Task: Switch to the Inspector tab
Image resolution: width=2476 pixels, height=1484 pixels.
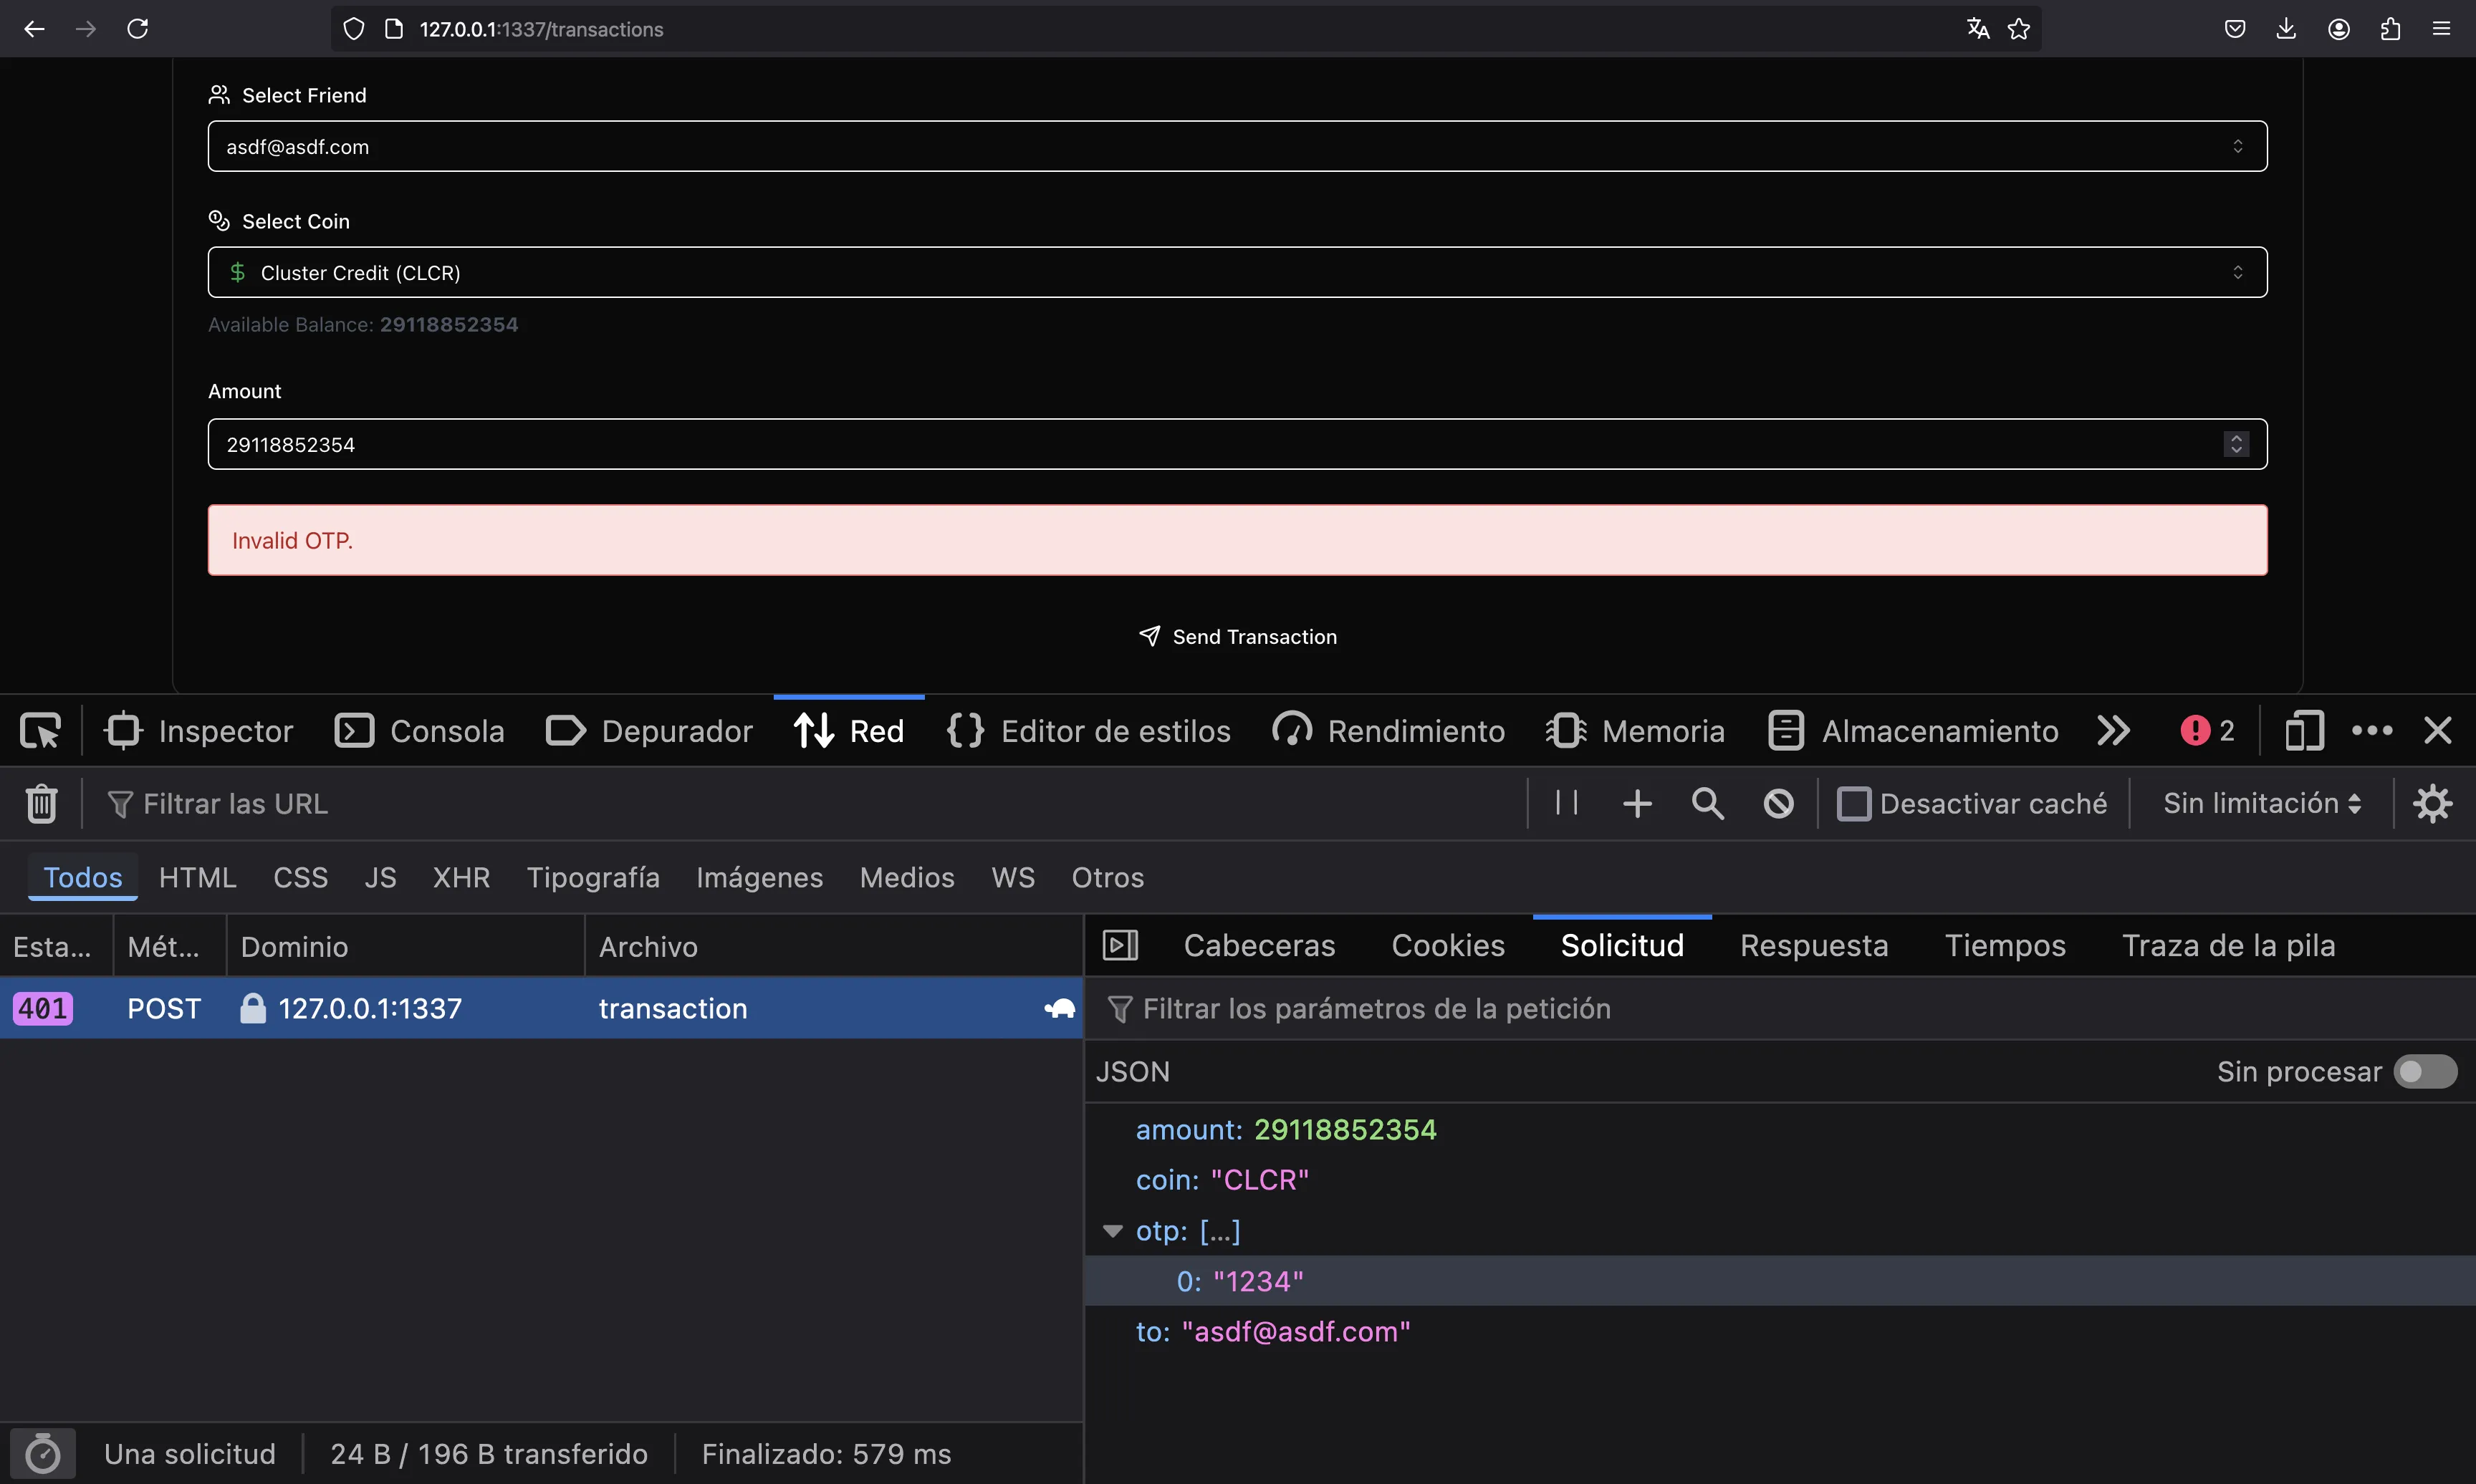Action: pos(199,731)
